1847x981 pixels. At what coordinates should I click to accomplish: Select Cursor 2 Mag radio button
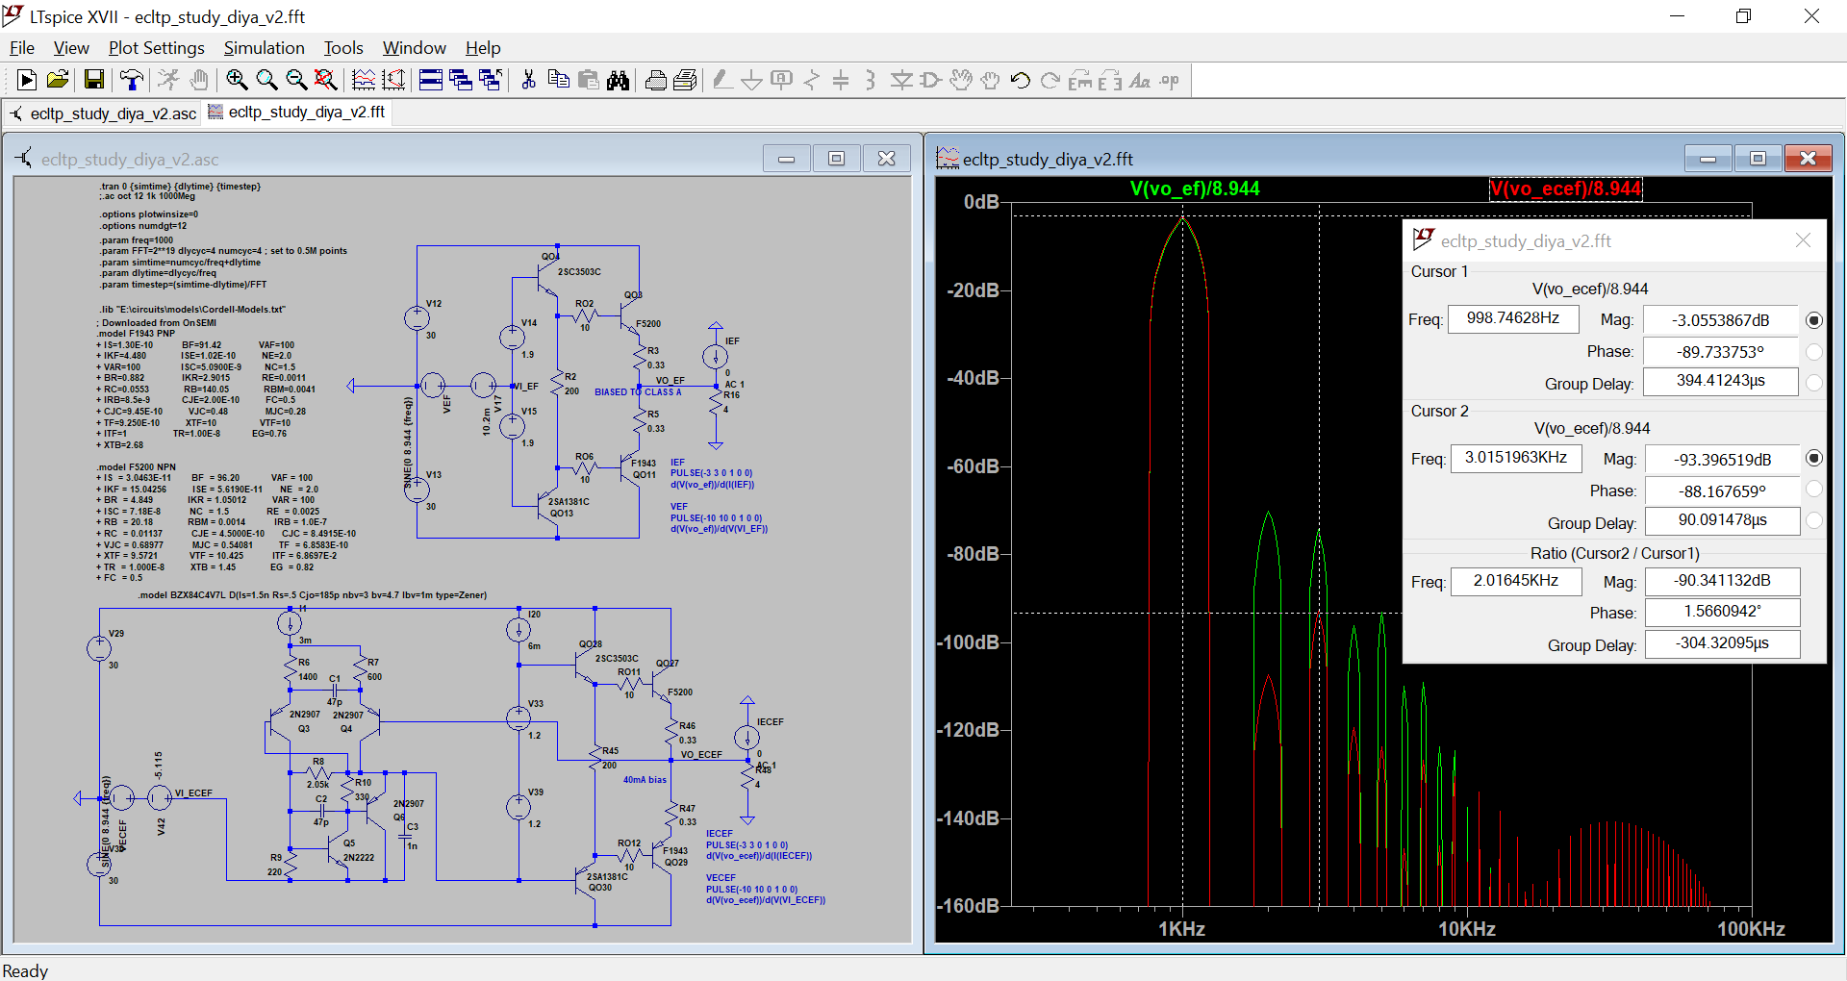click(x=1814, y=459)
